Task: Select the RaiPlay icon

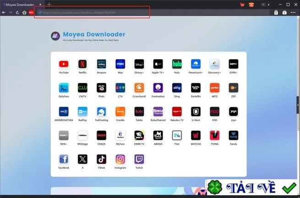Action: pyautogui.click(x=82, y=112)
